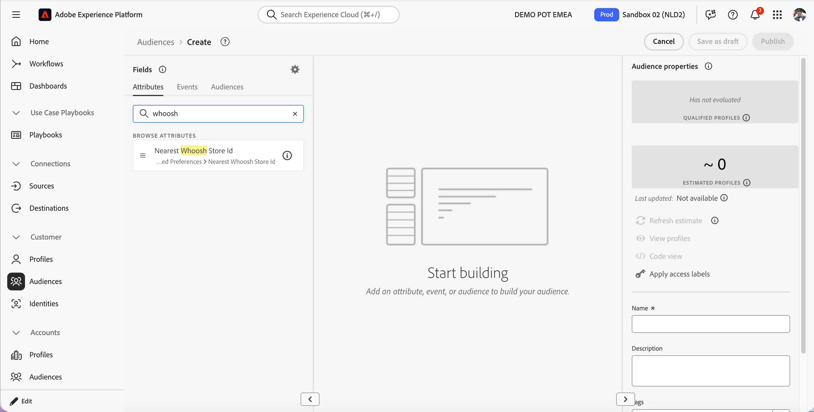Click the Name input field
Screen dimensions: 814x412
click(x=711, y=324)
